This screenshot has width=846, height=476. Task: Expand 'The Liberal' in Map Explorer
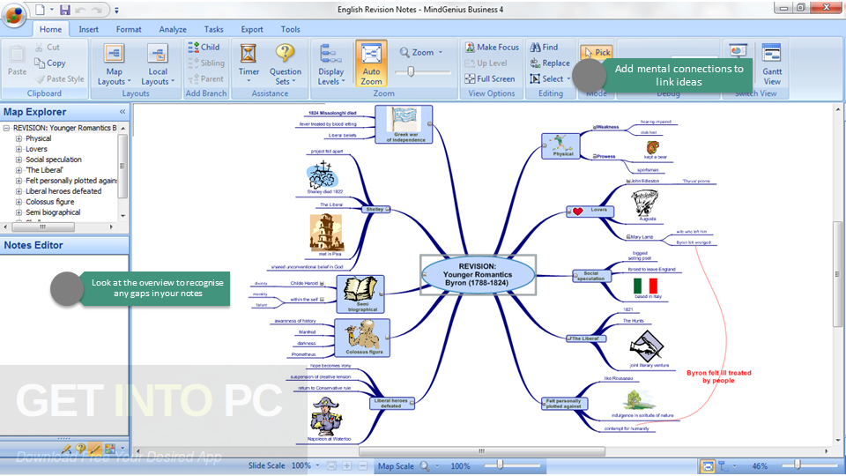click(19, 170)
